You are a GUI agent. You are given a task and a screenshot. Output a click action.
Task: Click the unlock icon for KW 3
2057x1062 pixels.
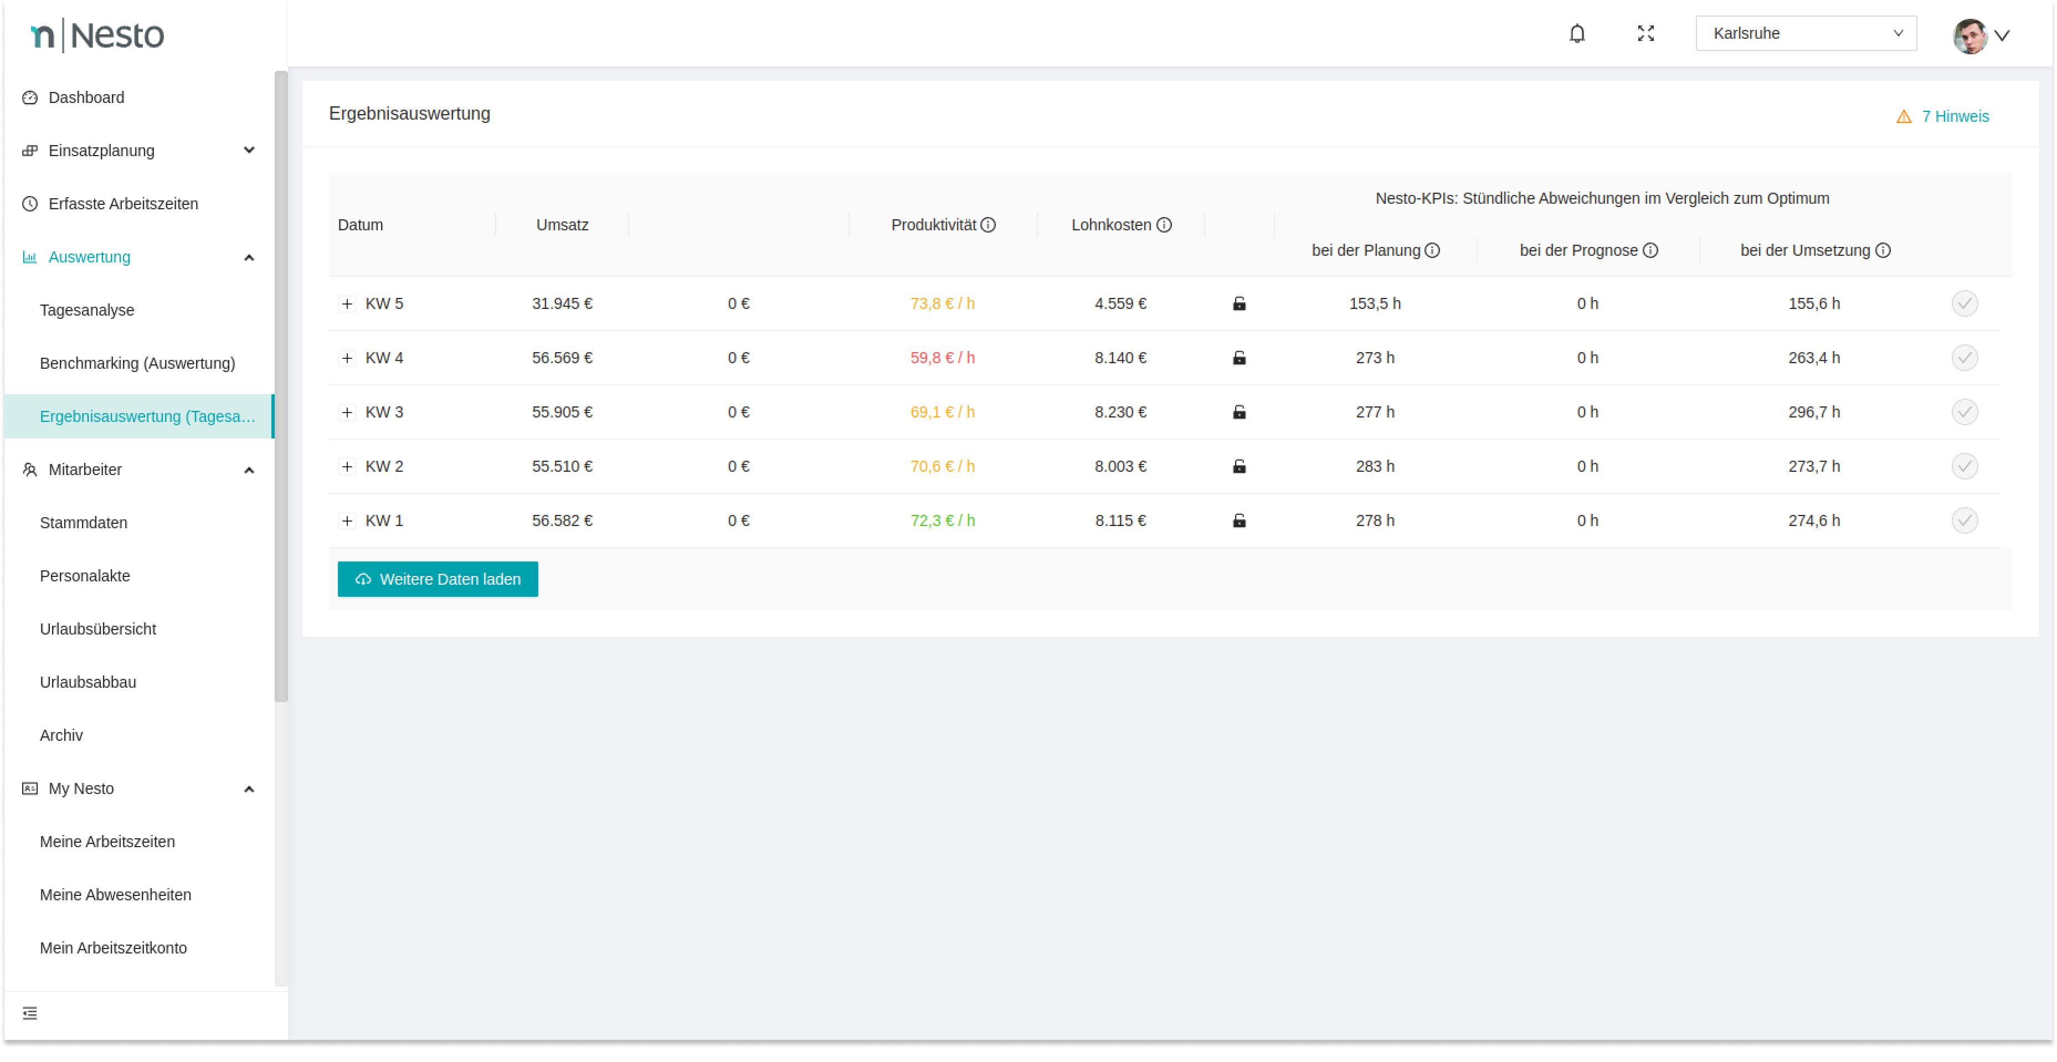(x=1238, y=412)
